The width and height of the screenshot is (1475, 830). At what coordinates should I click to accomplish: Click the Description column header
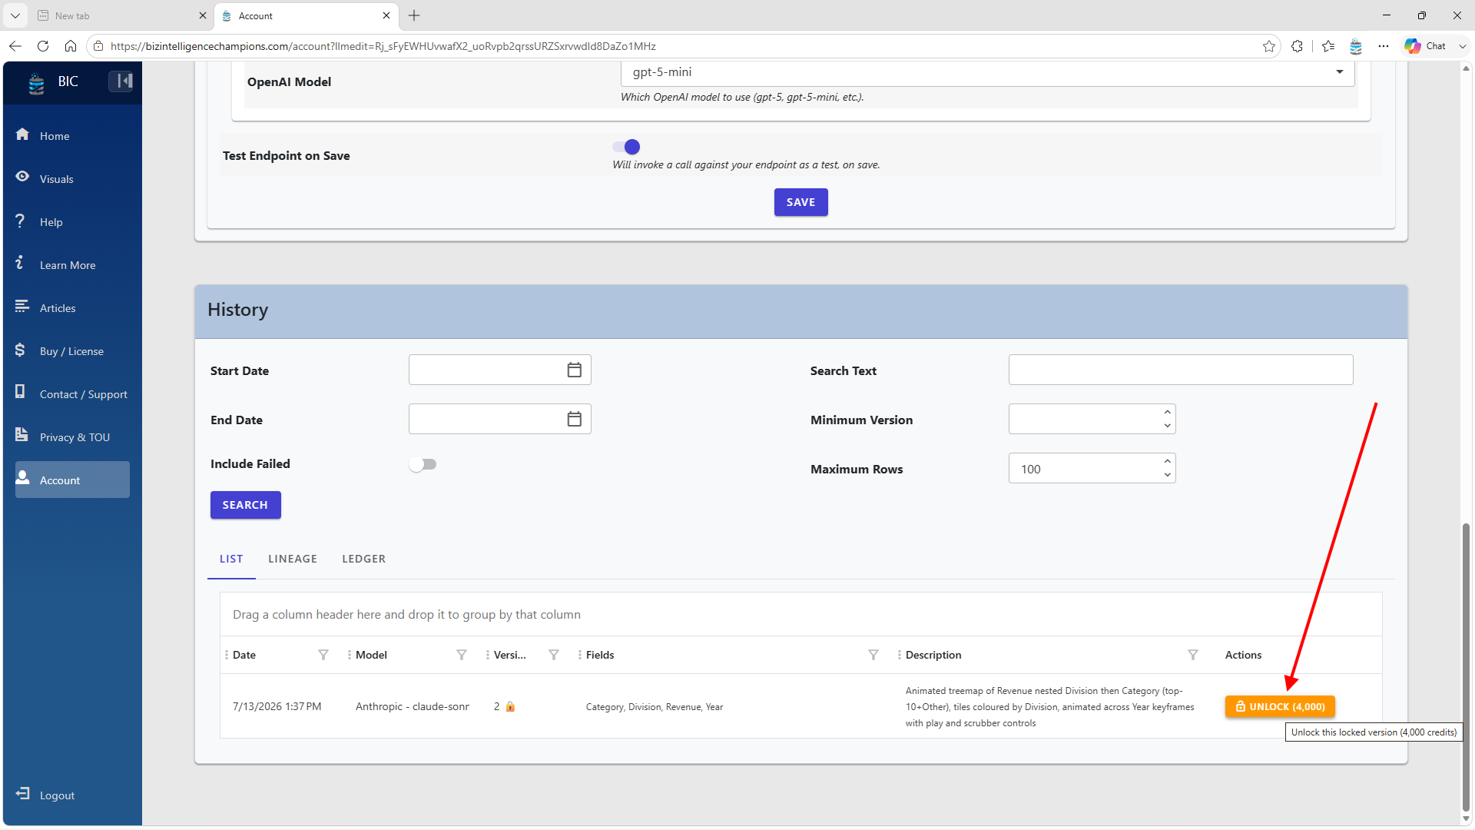pyautogui.click(x=933, y=655)
